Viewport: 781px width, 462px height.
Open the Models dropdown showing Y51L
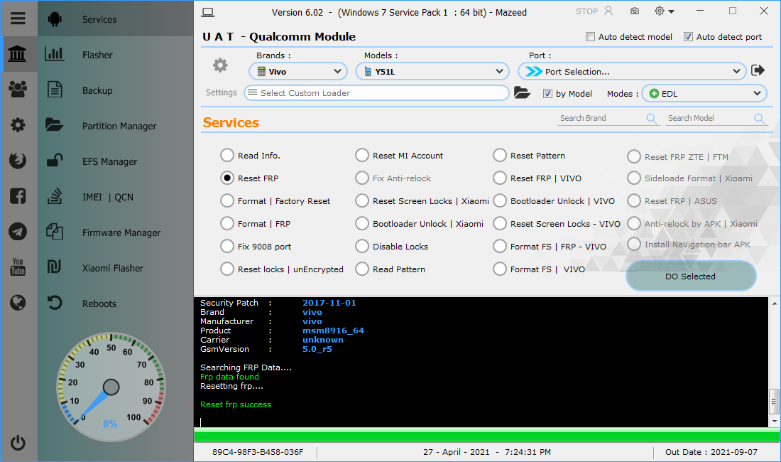pos(432,71)
